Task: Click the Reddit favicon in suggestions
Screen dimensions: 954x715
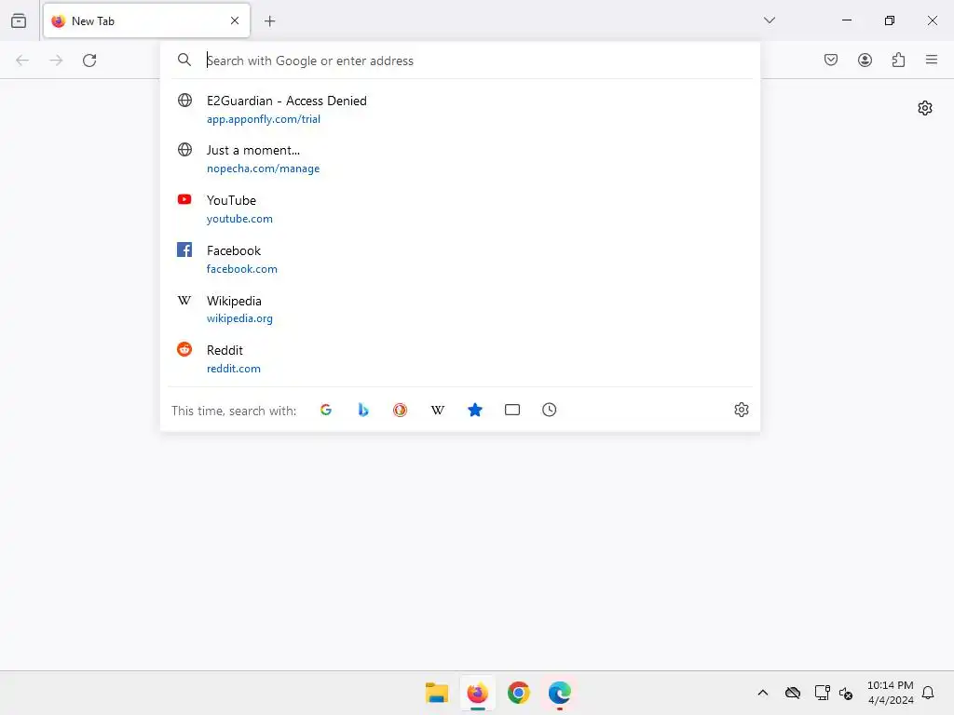Action: point(184,349)
